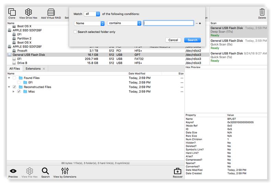Image resolution: width=274 pixels, height=186 pixels.
Task: Open the Name field dropdown
Action: click(89, 23)
